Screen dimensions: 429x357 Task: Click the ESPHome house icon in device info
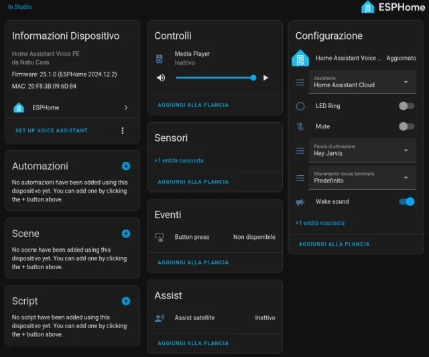(x=19, y=107)
